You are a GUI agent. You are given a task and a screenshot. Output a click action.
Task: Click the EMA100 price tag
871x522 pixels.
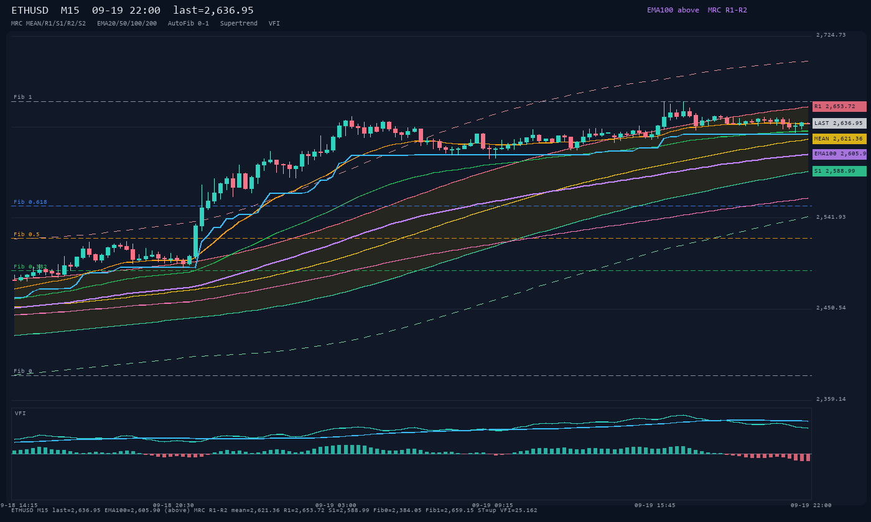point(839,154)
